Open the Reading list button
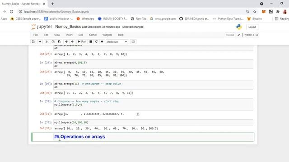 click(x=282, y=19)
